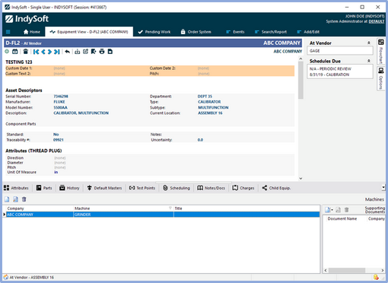The height and width of the screenshot is (283, 388).
Task: Click the FLUKE manufacturer value
Action: point(59,102)
